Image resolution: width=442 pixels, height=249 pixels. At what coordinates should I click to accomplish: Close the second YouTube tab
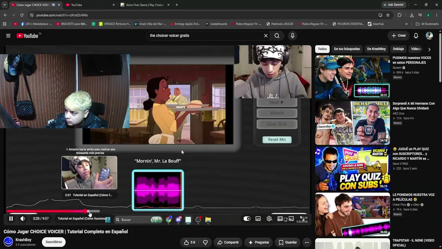114,5
